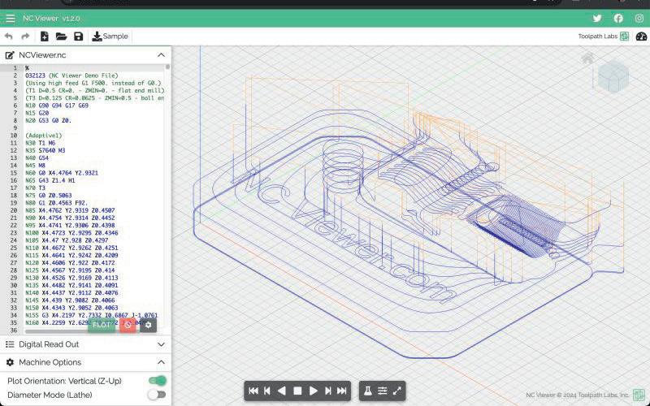This screenshot has height=406, width=650.
Task: Click the speedometer gauge icon
Action: coord(641,37)
